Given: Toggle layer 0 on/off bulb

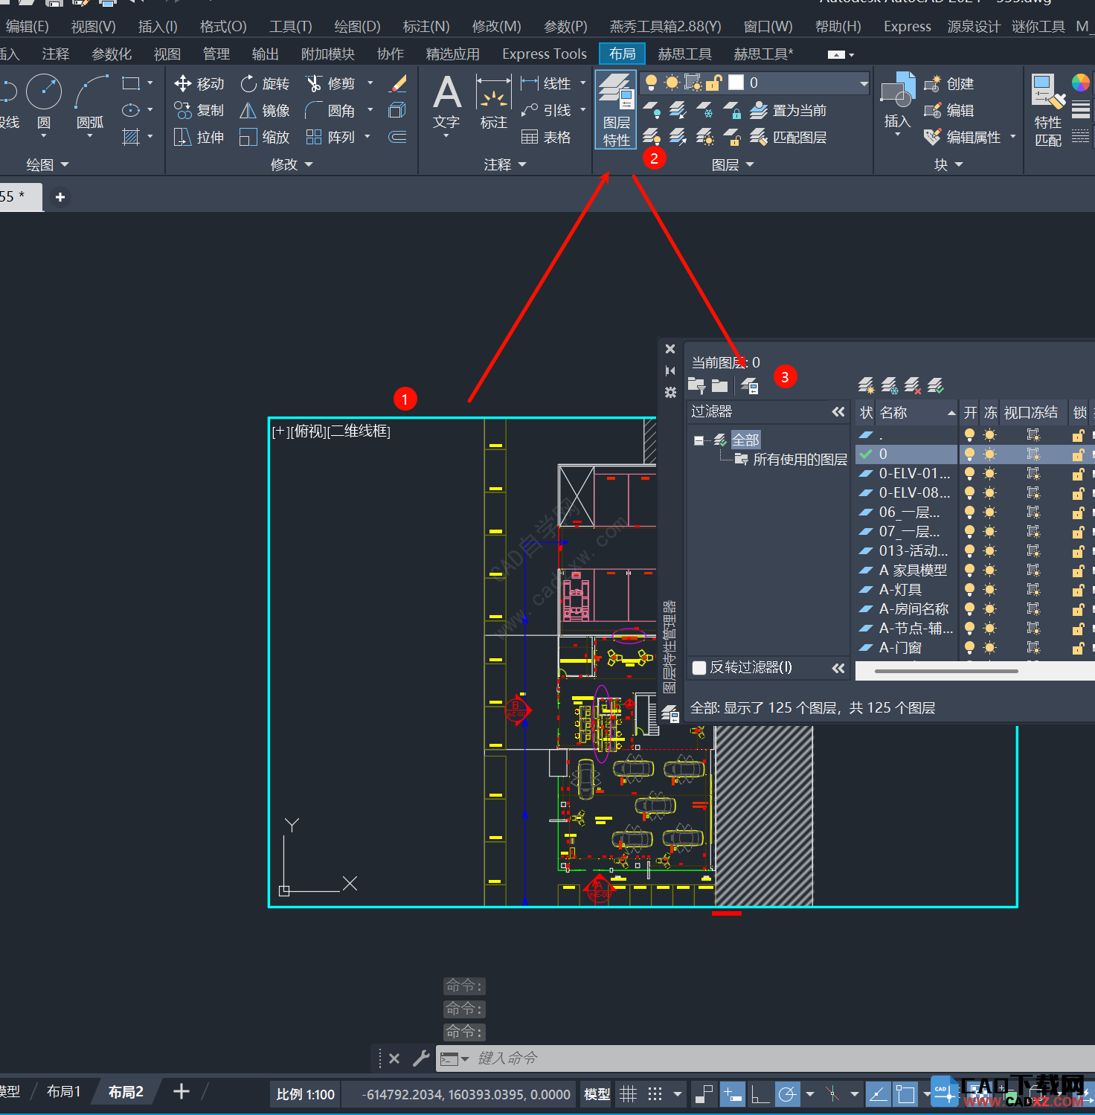Looking at the screenshot, I should pyautogui.click(x=969, y=454).
